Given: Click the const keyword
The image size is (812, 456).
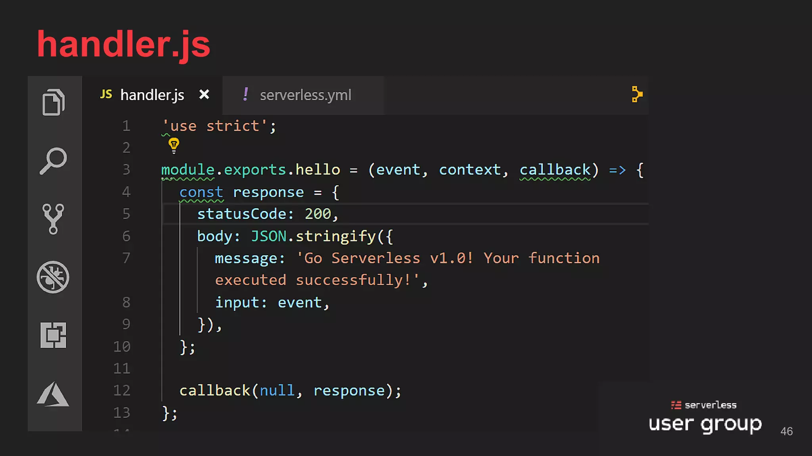Looking at the screenshot, I should click(x=201, y=192).
